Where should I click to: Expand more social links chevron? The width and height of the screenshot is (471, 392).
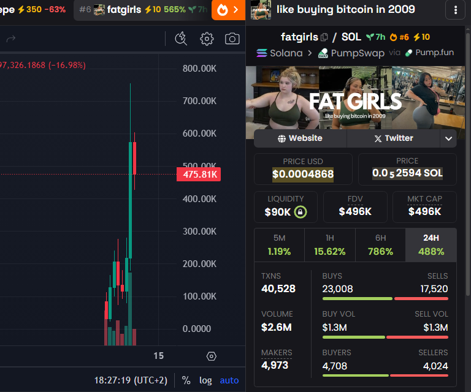pos(448,139)
